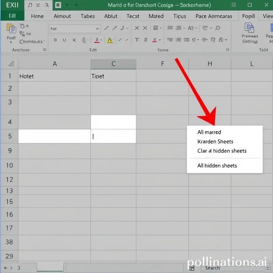Click the red font color A icon
Viewport: 273px width, 273px height.
97,40
